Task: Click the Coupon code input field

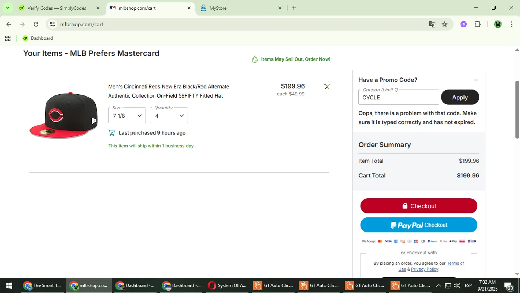Action: pyautogui.click(x=399, y=97)
